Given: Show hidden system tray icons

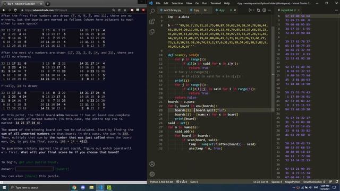Looking at the screenshot, I should [x=294, y=187].
